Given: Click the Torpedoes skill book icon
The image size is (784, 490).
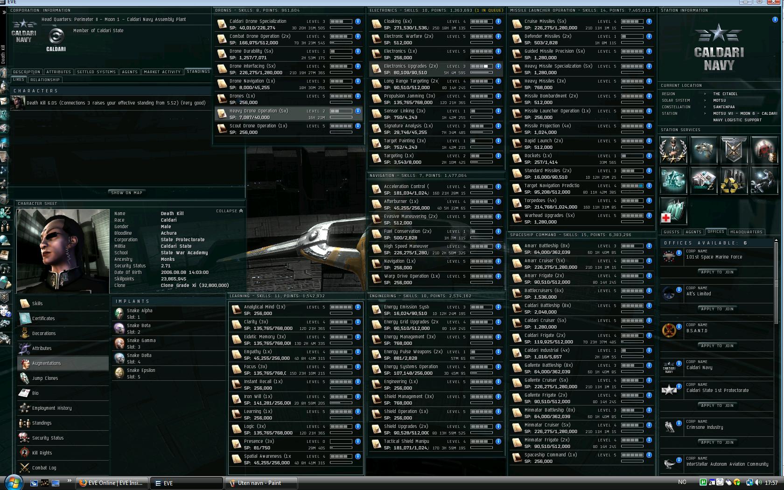Looking at the screenshot, I should [x=517, y=204].
